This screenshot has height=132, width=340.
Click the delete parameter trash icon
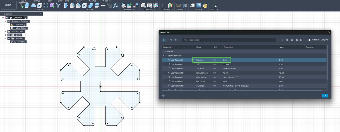coord(292,40)
